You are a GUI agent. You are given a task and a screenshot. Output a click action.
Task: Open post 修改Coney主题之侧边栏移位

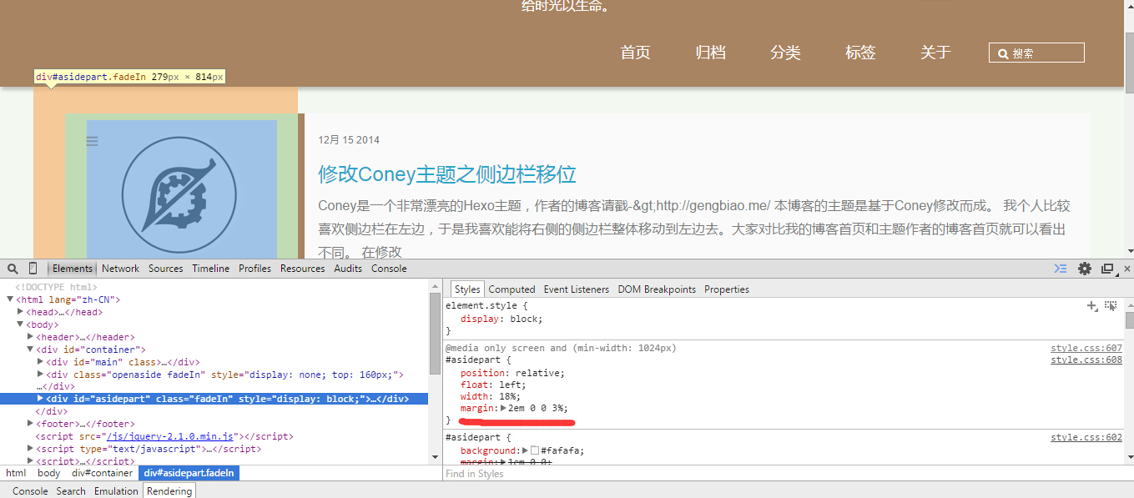pos(447,174)
